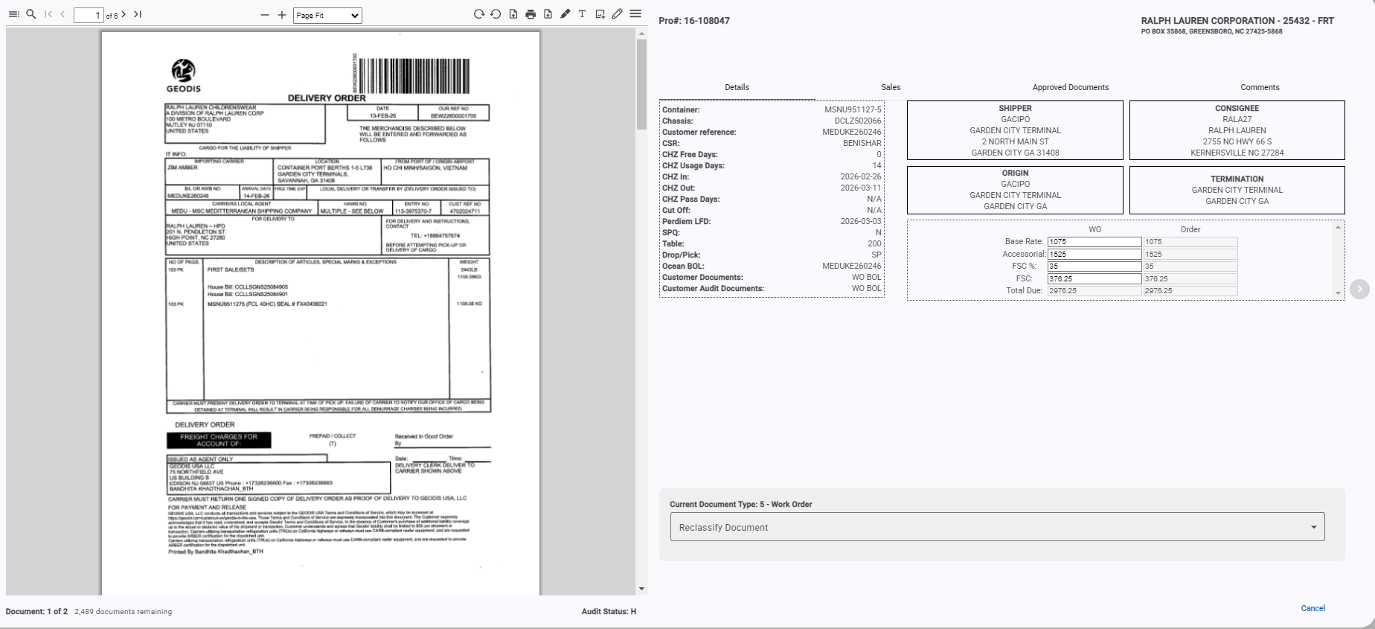Click the WO Base Rate field
The height and width of the screenshot is (629, 1375).
(x=1094, y=242)
